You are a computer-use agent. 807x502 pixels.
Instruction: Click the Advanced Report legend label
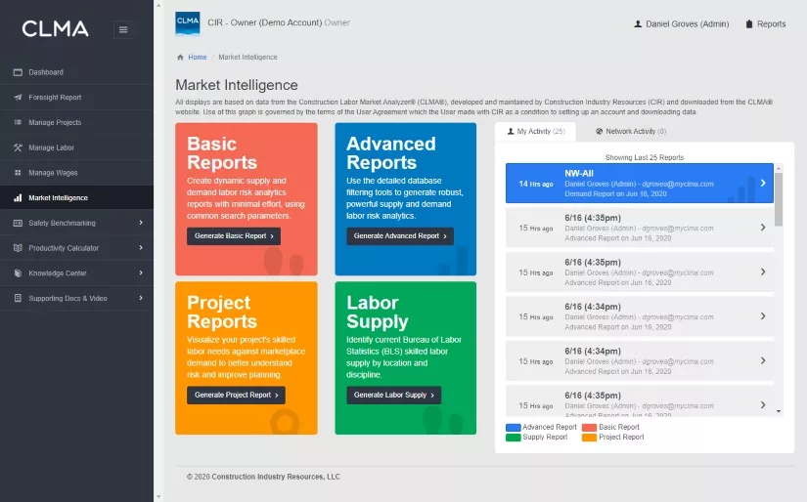(x=550, y=427)
